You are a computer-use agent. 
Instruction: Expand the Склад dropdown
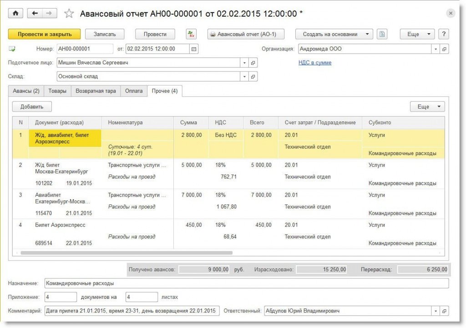(x=244, y=76)
